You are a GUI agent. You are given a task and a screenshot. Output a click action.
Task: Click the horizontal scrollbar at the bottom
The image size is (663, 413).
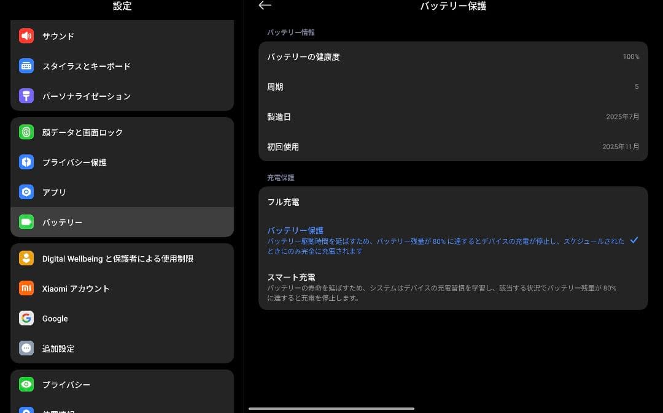(x=331, y=408)
